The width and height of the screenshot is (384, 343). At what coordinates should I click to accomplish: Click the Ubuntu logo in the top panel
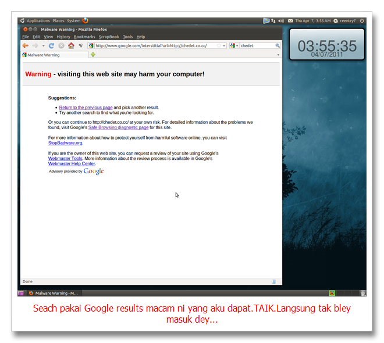tap(22, 20)
